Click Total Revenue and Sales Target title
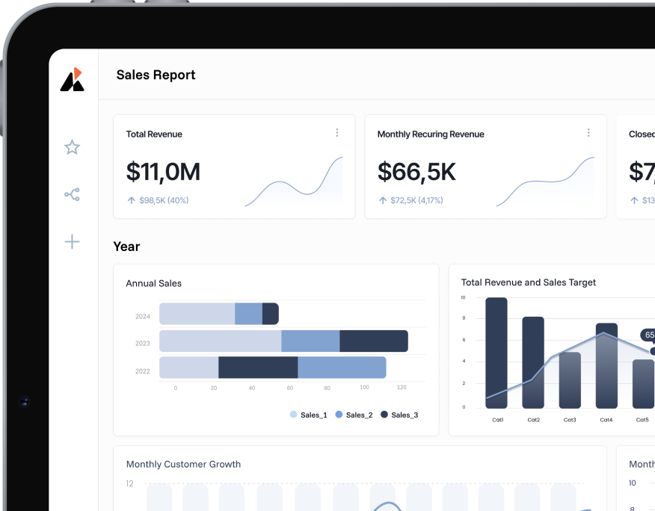The image size is (655, 511). tap(529, 282)
